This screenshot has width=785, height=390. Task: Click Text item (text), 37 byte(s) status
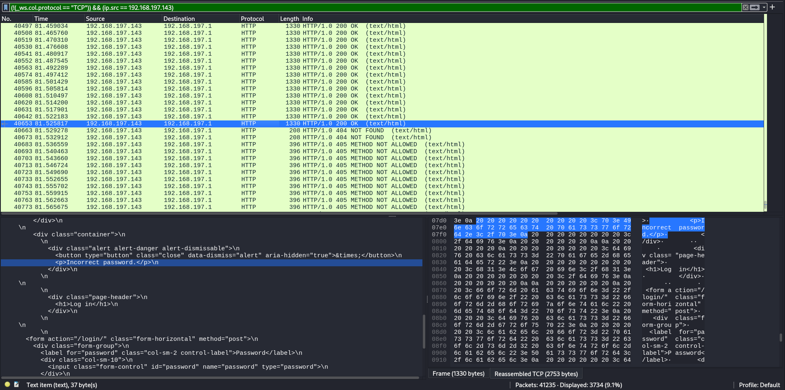[62, 385]
